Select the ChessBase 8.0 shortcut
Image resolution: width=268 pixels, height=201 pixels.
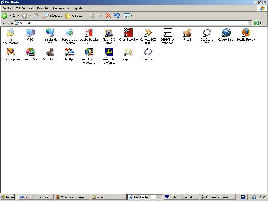pyautogui.click(x=128, y=32)
